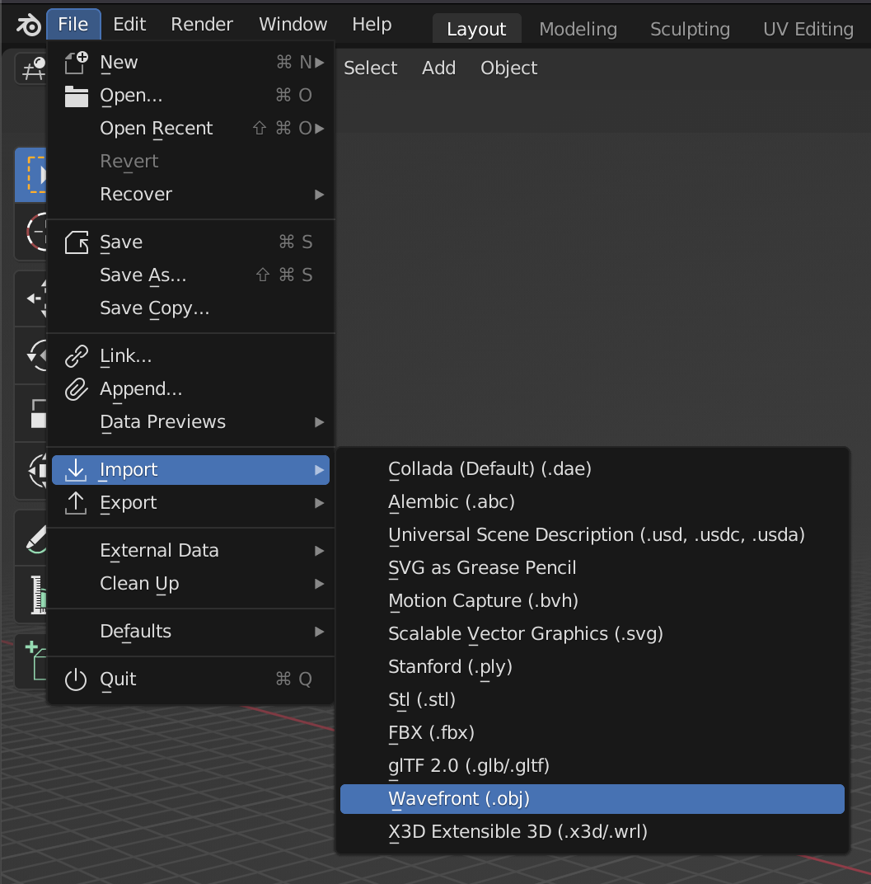Click the Export upload-arrow icon

(76, 503)
